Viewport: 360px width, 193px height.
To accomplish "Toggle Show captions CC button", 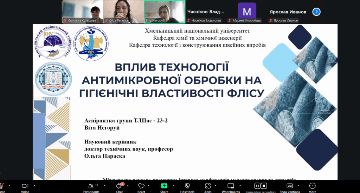I will coord(290,186).
